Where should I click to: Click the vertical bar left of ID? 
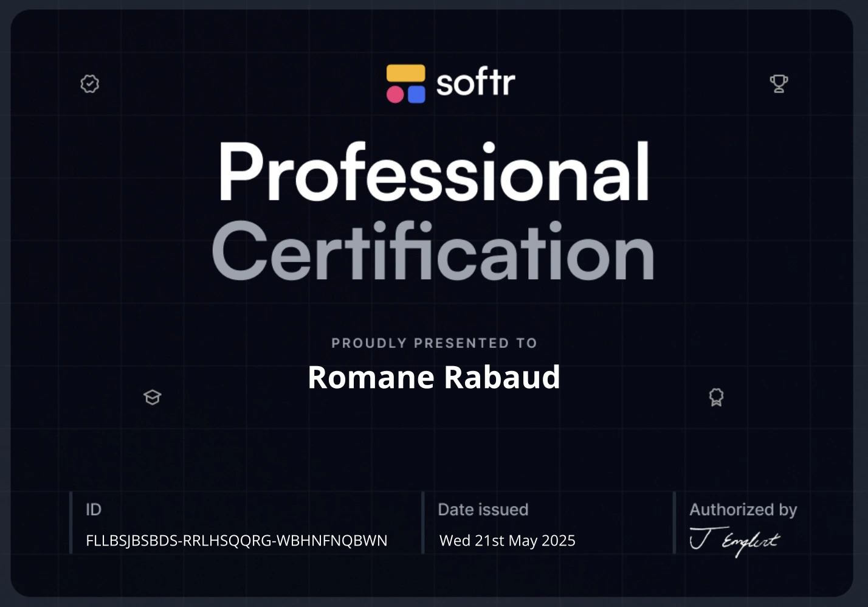[71, 523]
